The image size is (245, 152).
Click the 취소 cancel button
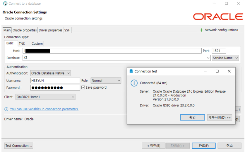click(x=229, y=146)
